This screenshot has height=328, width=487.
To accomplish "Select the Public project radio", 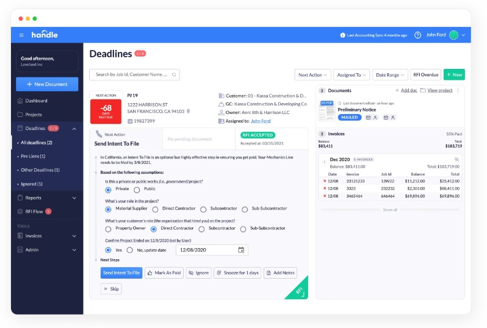I will 137,190.
